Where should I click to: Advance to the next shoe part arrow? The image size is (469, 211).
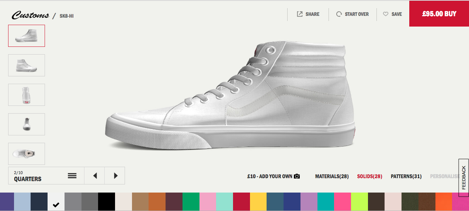(115, 176)
